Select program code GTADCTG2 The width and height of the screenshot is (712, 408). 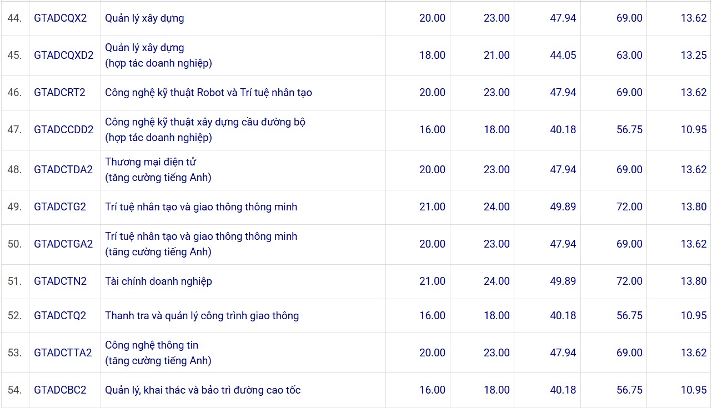60,206
